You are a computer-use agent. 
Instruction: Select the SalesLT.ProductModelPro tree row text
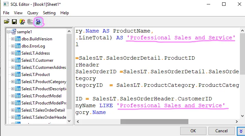[44, 103]
